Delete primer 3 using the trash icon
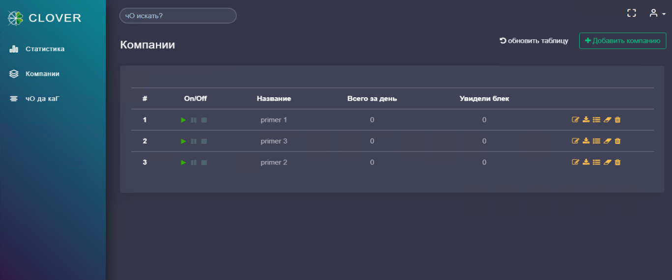 coord(618,141)
